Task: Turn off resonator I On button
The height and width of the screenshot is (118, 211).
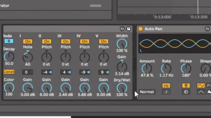Action: pos(28,41)
